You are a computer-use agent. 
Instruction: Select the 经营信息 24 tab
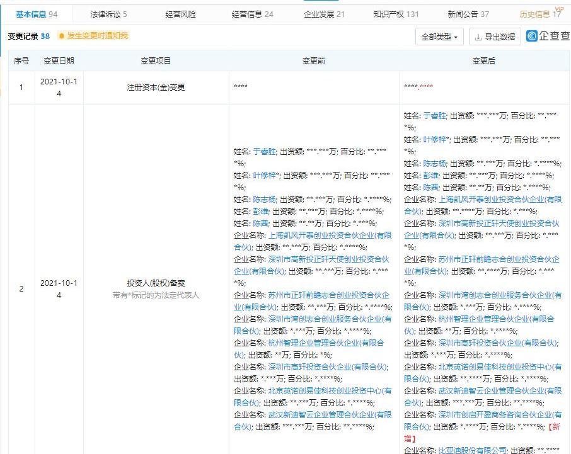click(252, 14)
